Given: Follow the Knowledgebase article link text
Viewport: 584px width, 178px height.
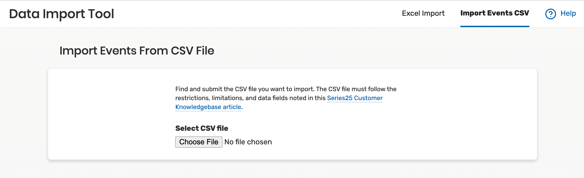Looking at the screenshot, I should [208, 107].
